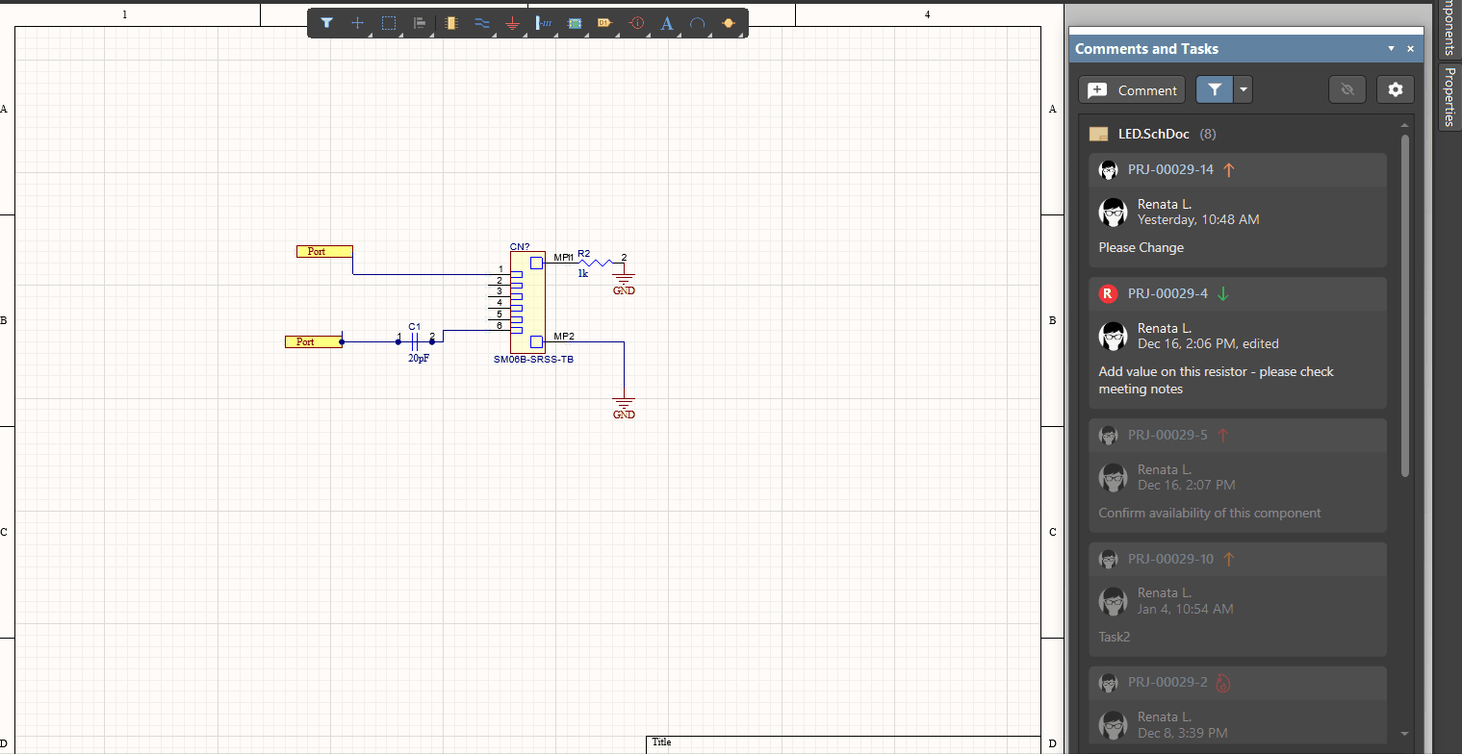Click the lower yellow Port symbol

point(313,341)
